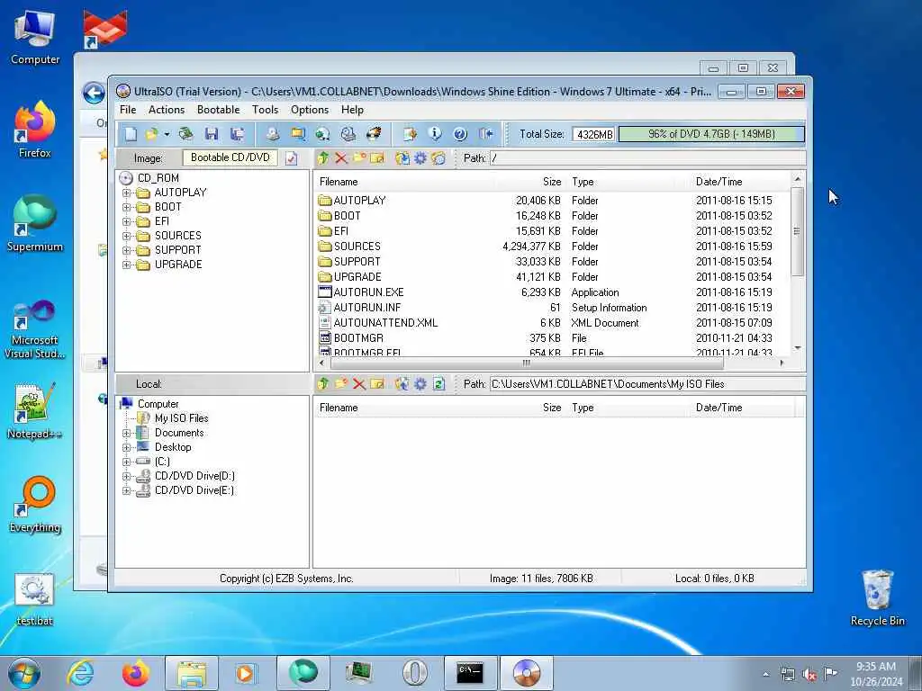Click the image Path field showing /
922x691 pixels.
(647, 158)
